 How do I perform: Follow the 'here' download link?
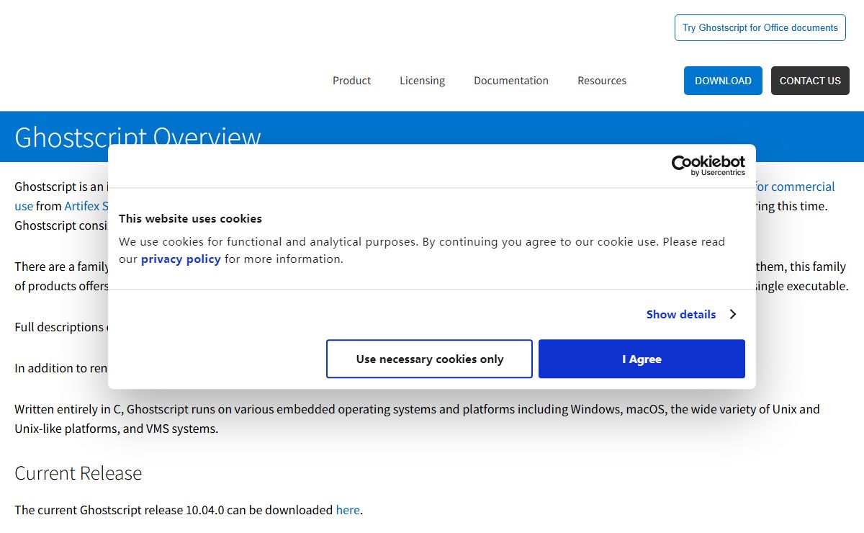[x=348, y=510]
